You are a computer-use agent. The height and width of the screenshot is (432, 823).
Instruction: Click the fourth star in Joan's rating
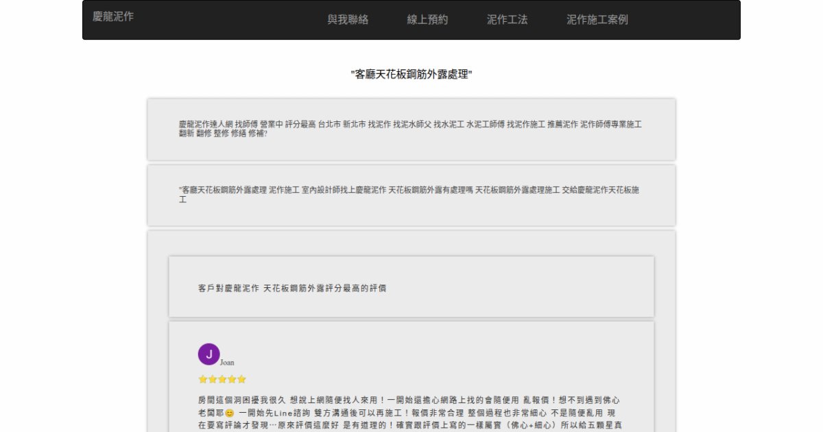232,379
